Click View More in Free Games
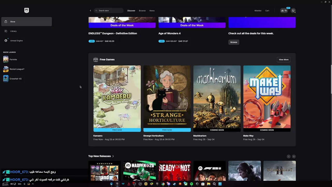The height and width of the screenshot is (187, 332). tap(283, 59)
